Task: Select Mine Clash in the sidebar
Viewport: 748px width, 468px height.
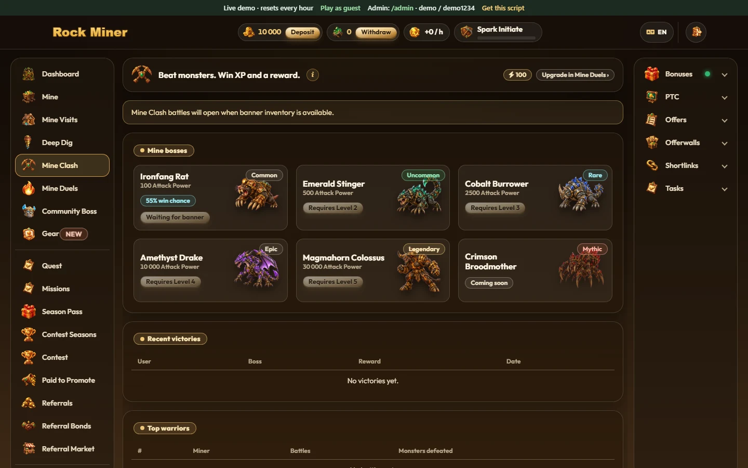Action: click(x=62, y=165)
